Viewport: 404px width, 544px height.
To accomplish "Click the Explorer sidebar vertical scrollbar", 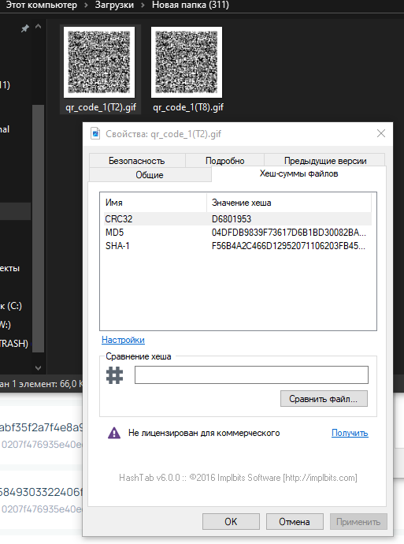I will [x=38, y=229].
